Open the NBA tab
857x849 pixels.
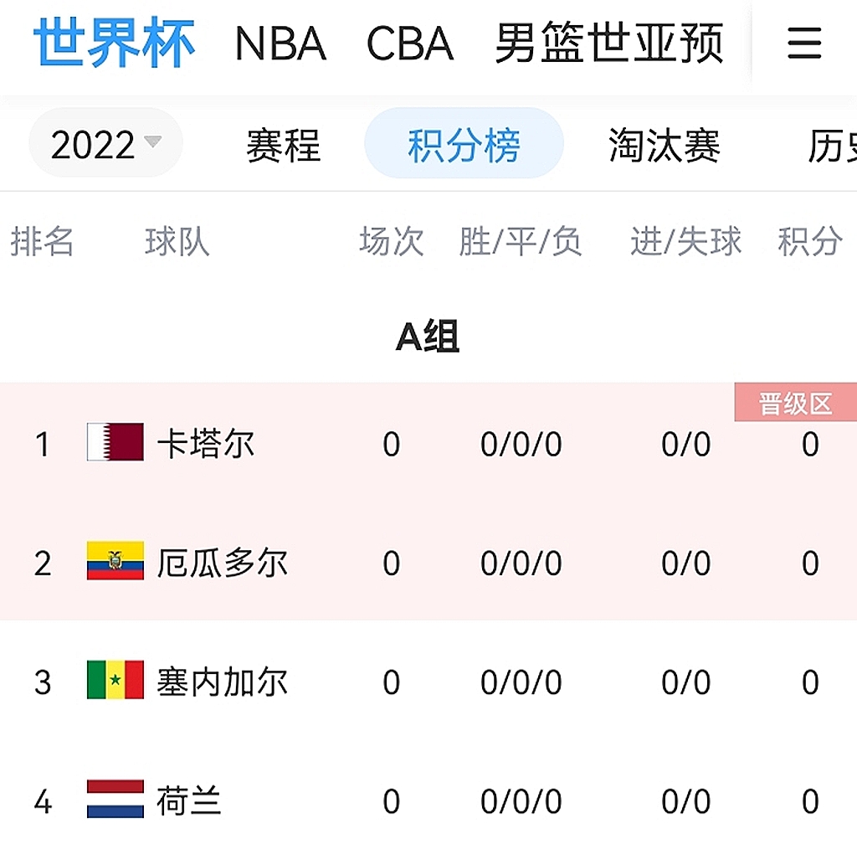[x=280, y=44]
